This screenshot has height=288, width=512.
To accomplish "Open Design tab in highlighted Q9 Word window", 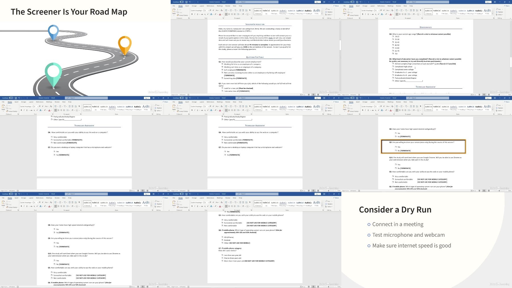I will [x=365, y=102].
